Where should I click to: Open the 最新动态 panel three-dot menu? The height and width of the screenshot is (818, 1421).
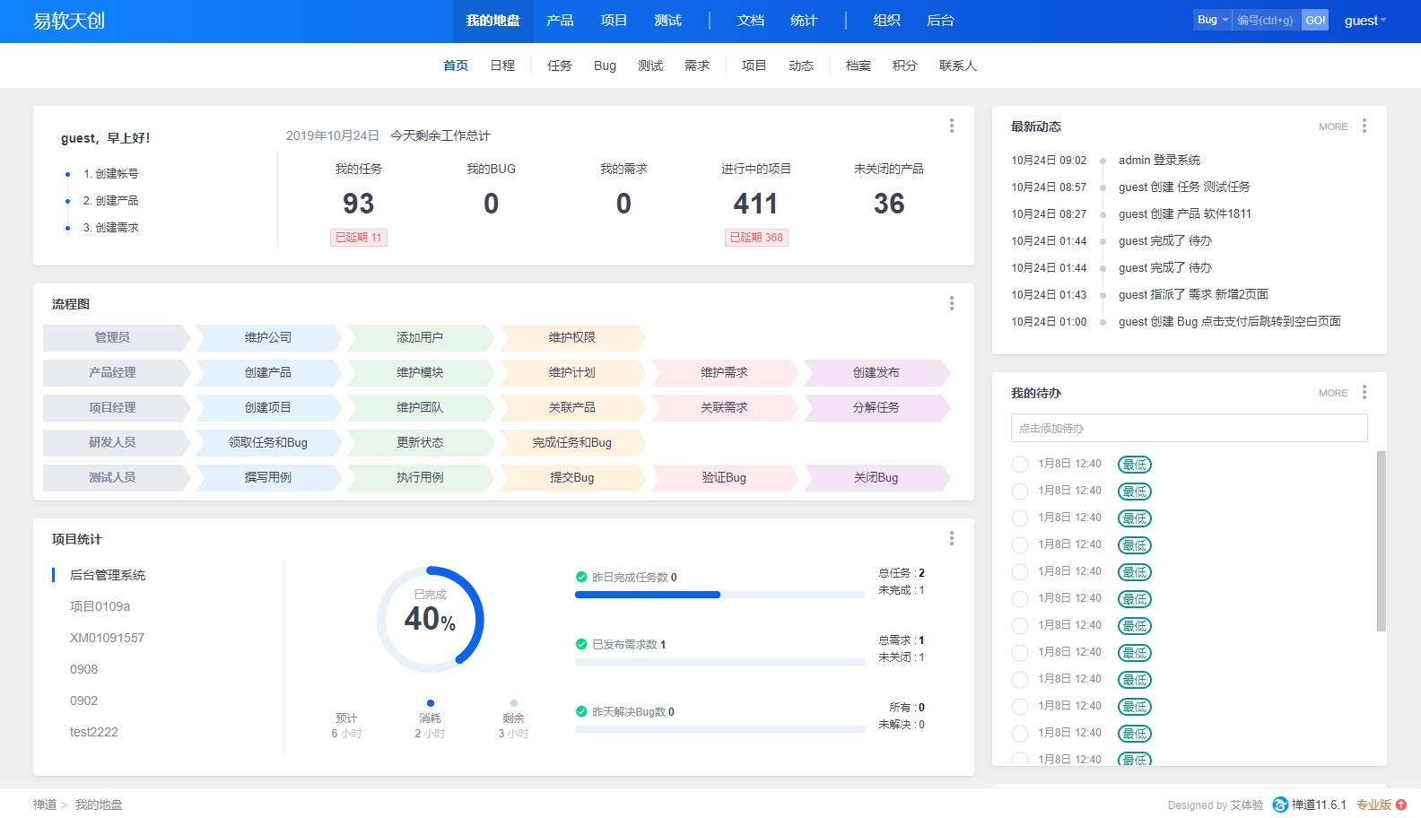point(1364,126)
